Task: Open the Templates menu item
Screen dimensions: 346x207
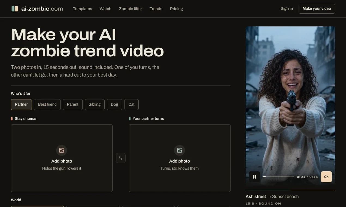Action: pyautogui.click(x=83, y=9)
